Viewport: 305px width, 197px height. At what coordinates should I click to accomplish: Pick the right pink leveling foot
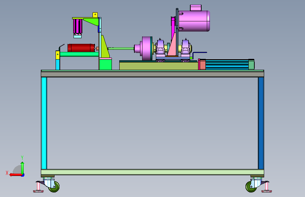[x=267, y=187]
